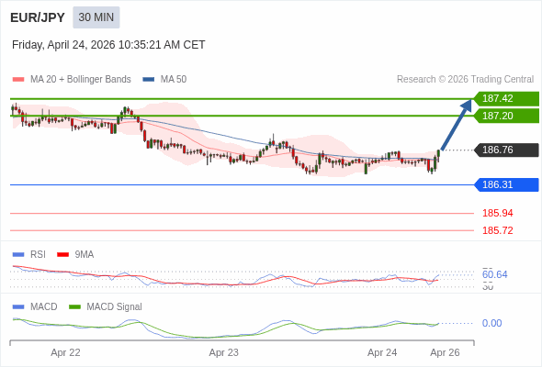This screenshot has width=542, height=367.
Task: Click the 30 MIN timeframe badge
Action: (96, 17)
